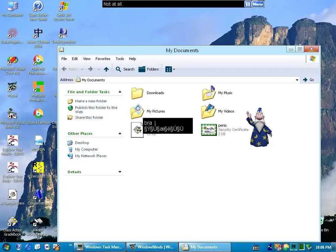
Task: Select the Celtic Art Screen Saver icon
Action: click(64, 11)
